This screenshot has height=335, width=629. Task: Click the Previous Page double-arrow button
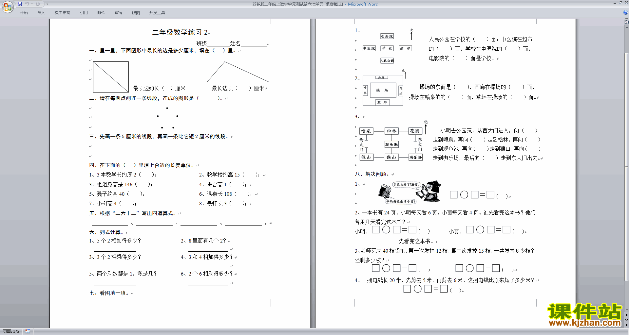click(627, 315)
